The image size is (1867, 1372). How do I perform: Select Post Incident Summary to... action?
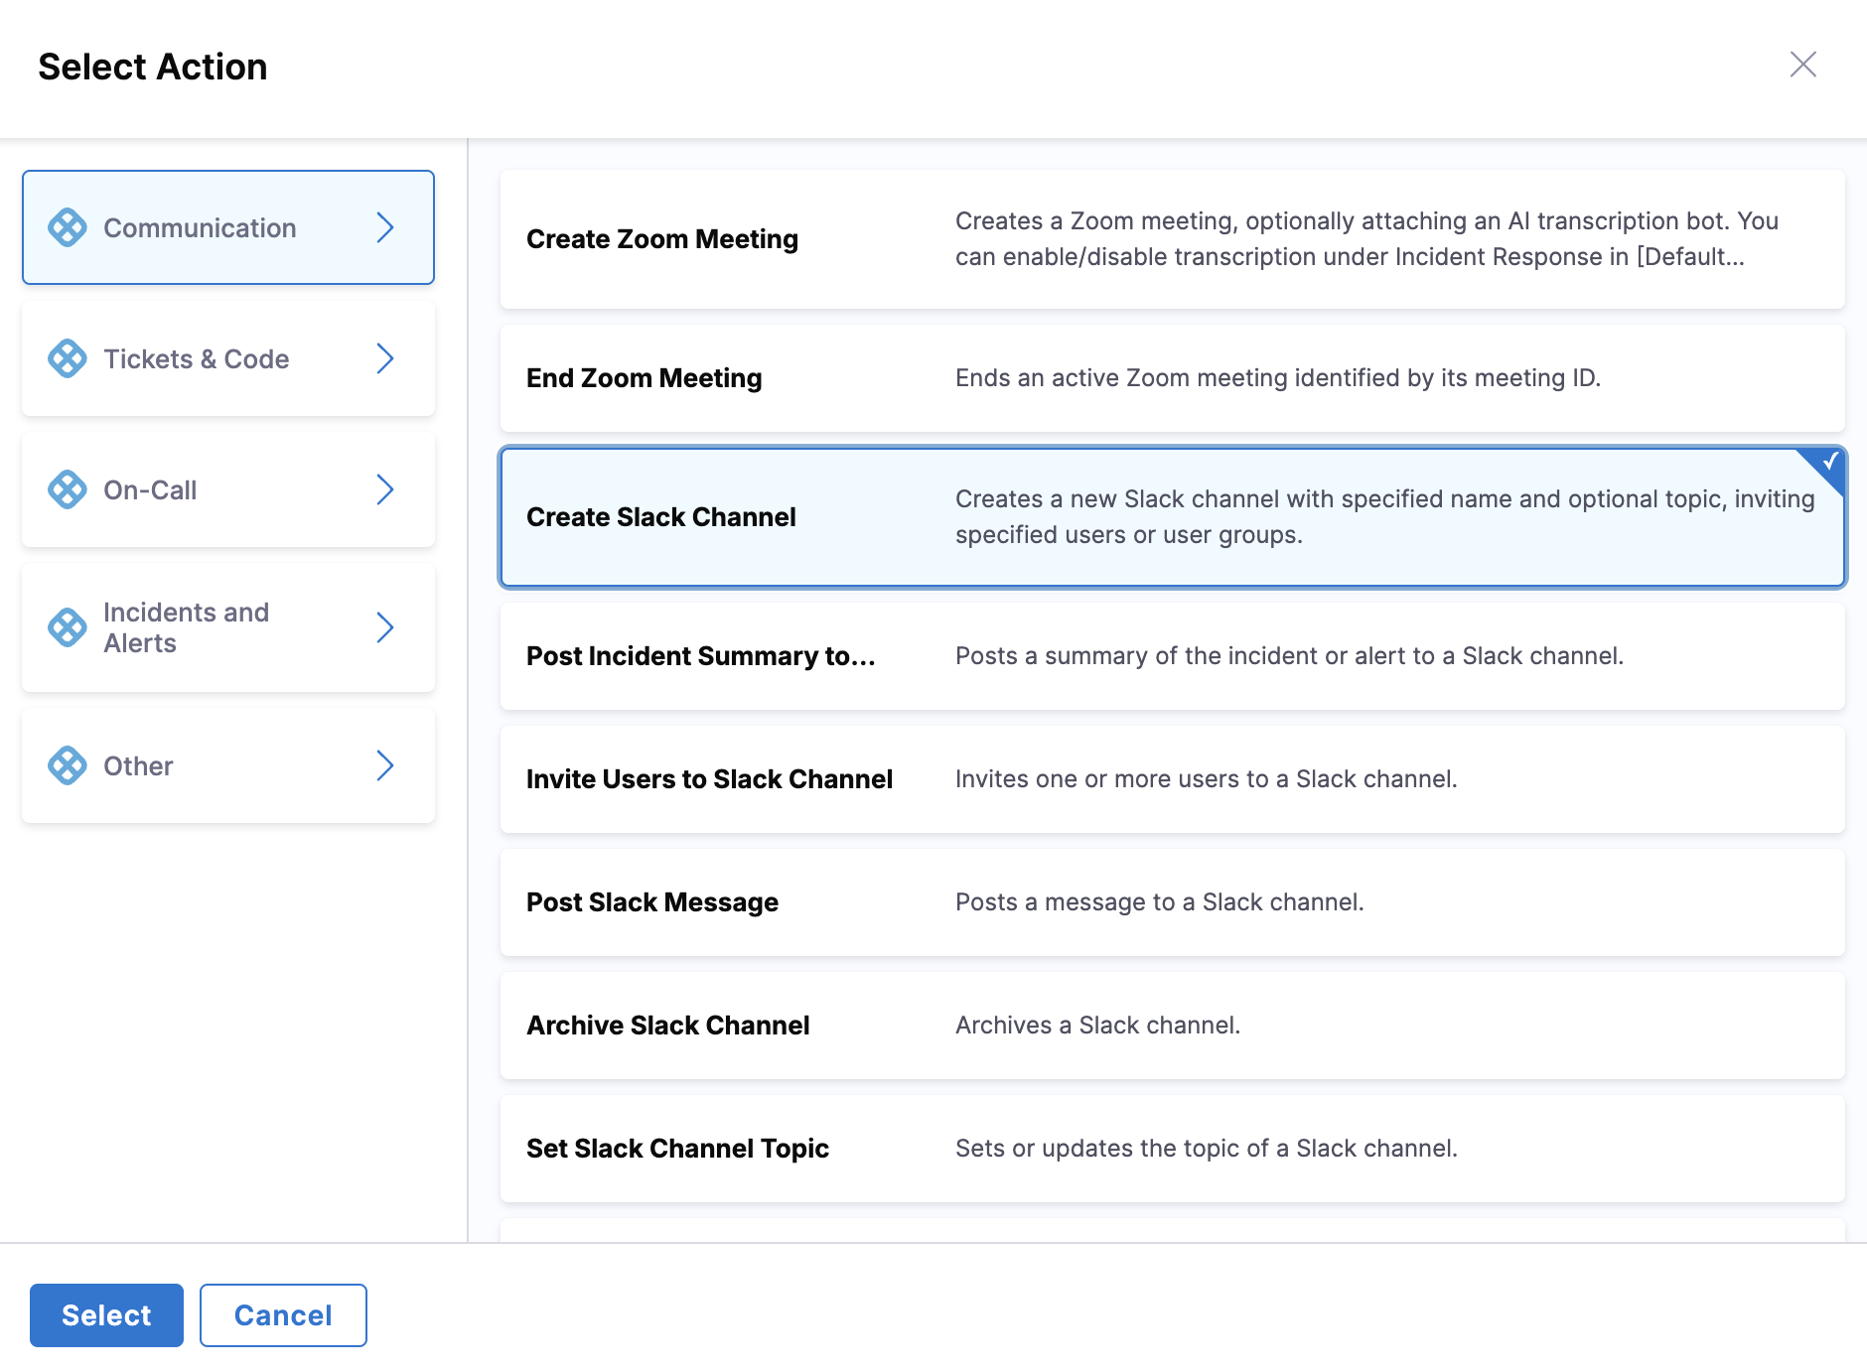click(x=1173, y=656)
